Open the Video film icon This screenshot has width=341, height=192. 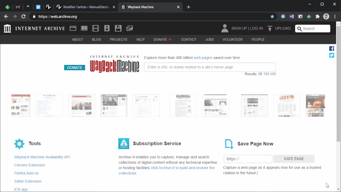pyautogui.click(x=96, y=28)
